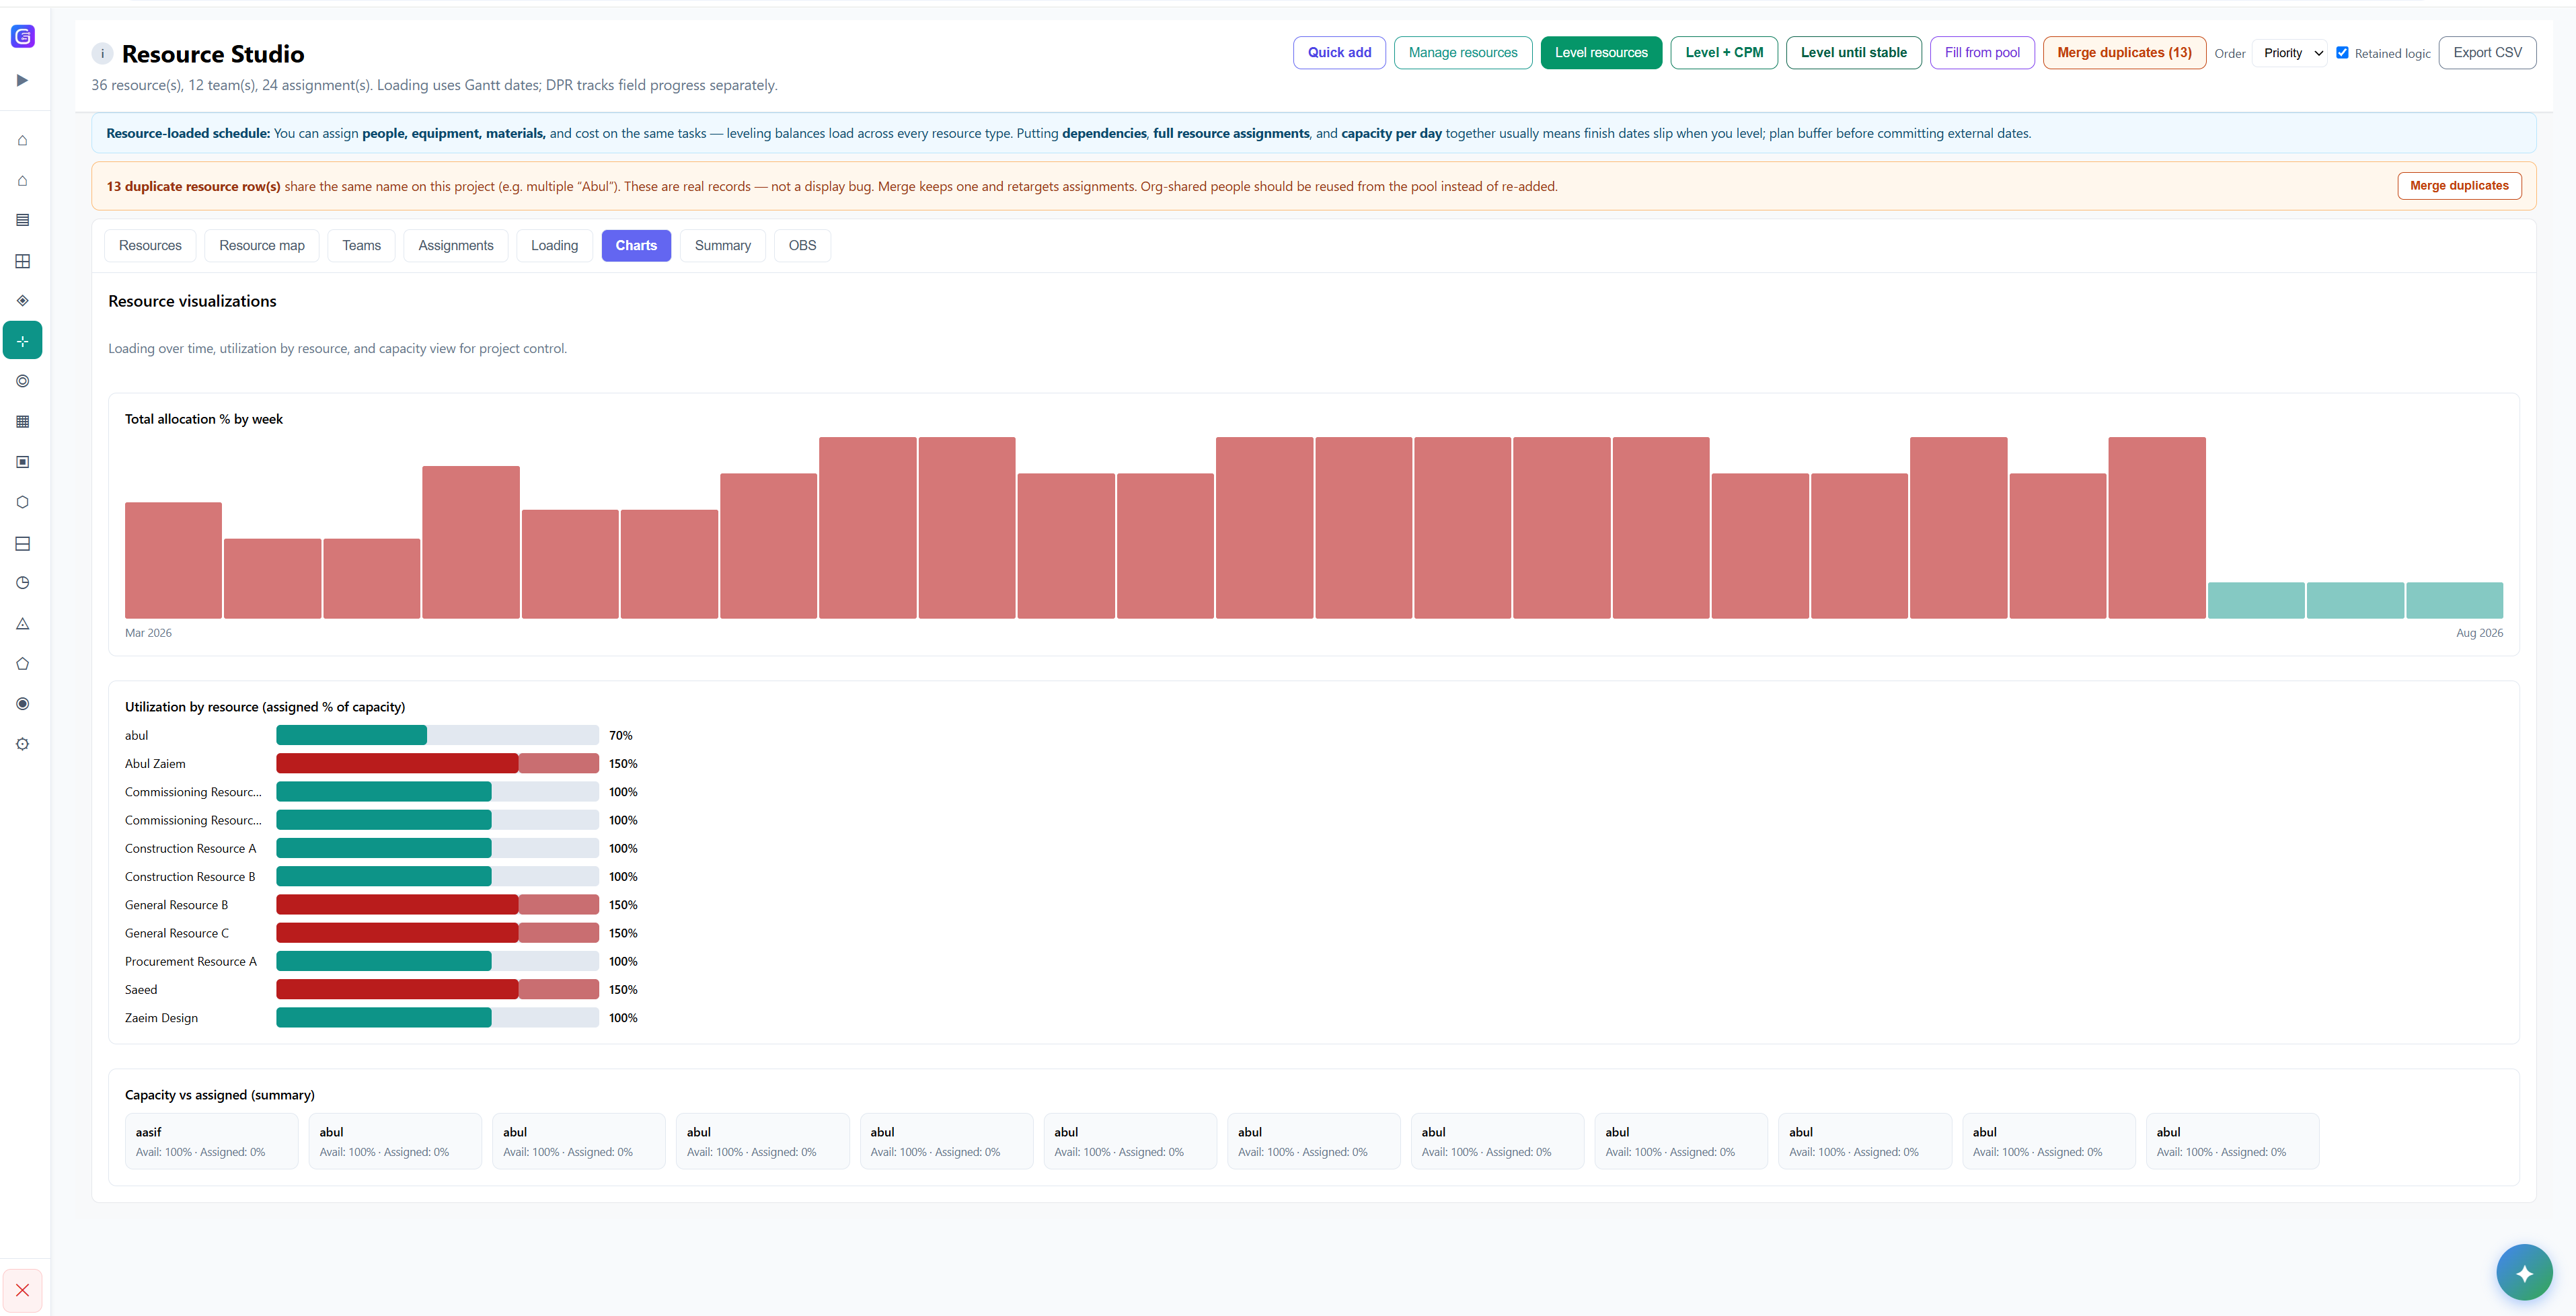Click the first weekly allocation bar above Mar 2026

173,560
